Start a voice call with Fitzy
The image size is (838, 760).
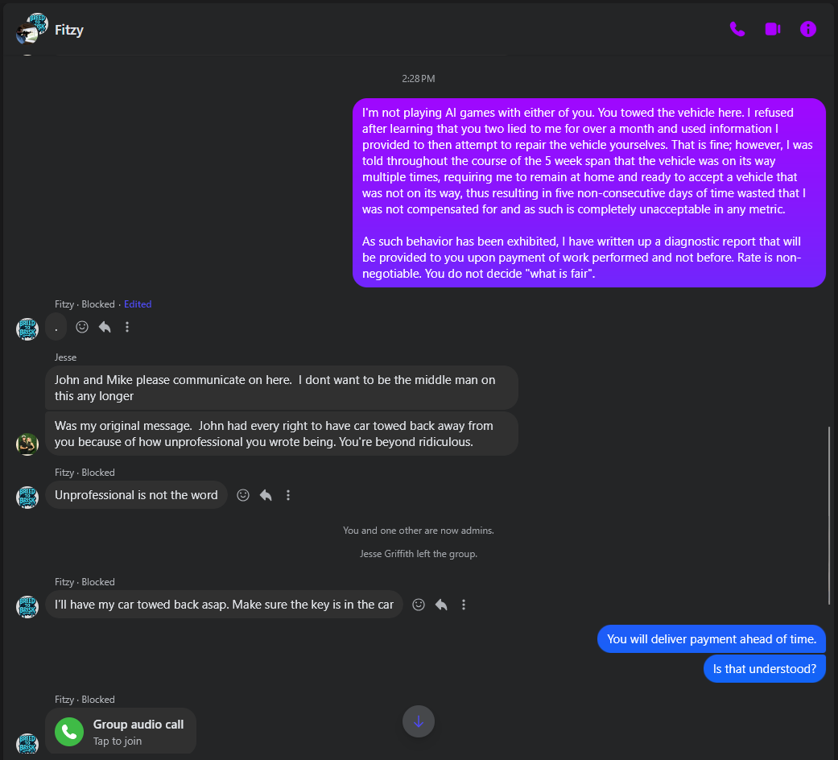(737, 29)
